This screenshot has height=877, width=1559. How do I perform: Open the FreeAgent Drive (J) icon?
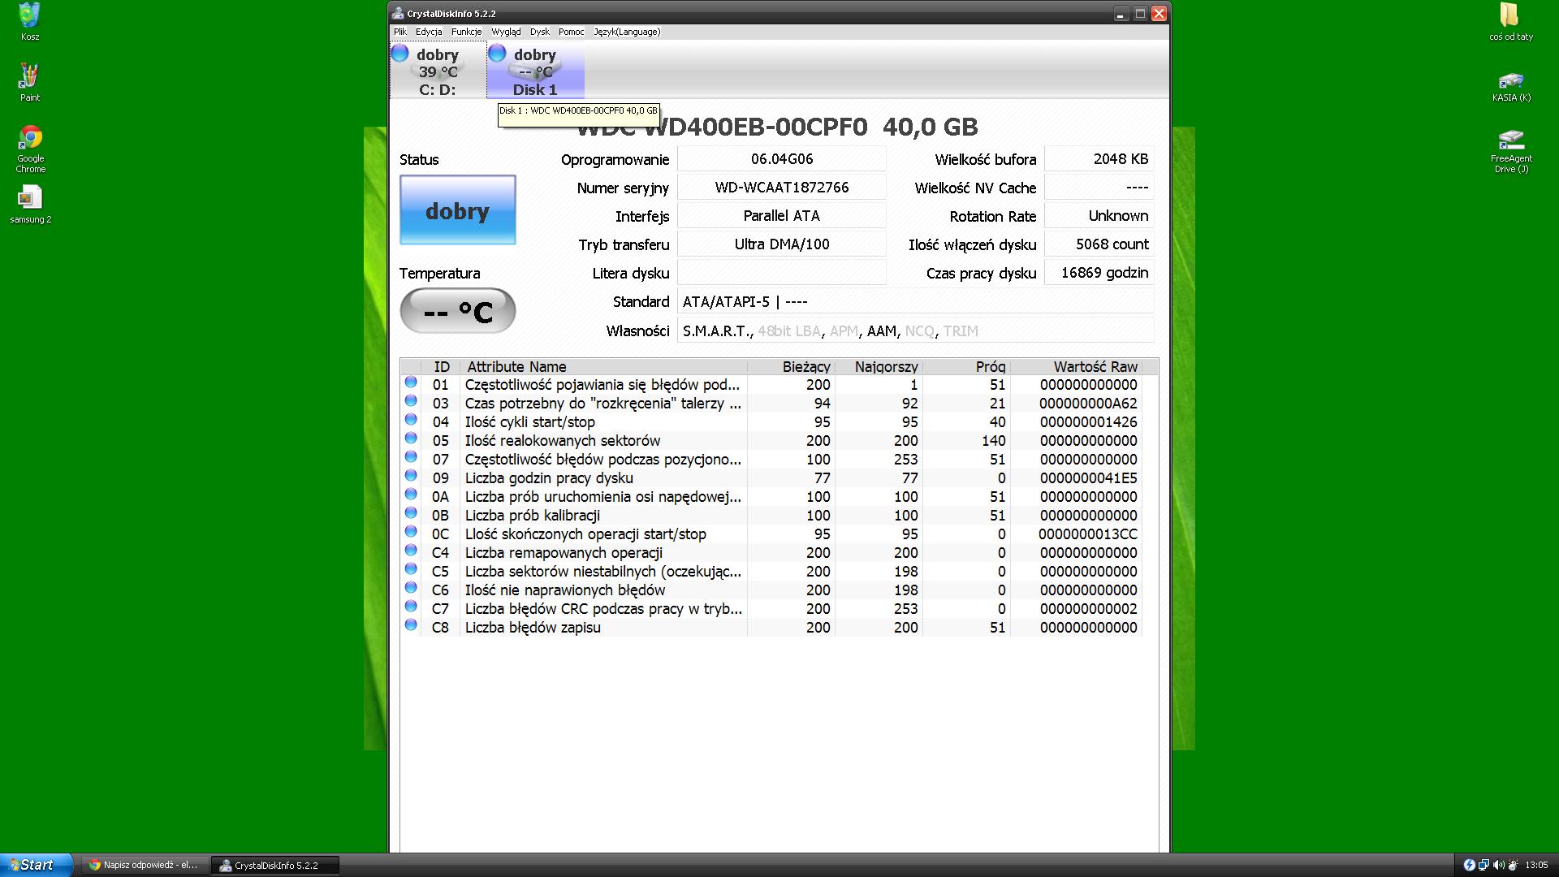point(1511,151)
